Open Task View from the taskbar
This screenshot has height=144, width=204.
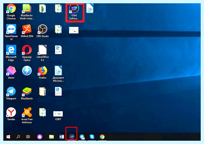click(x=28, y=136)
